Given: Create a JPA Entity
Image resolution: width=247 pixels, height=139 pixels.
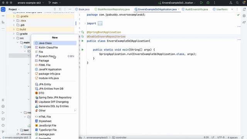Looking at the screenshot, I should tap(55, 84).
